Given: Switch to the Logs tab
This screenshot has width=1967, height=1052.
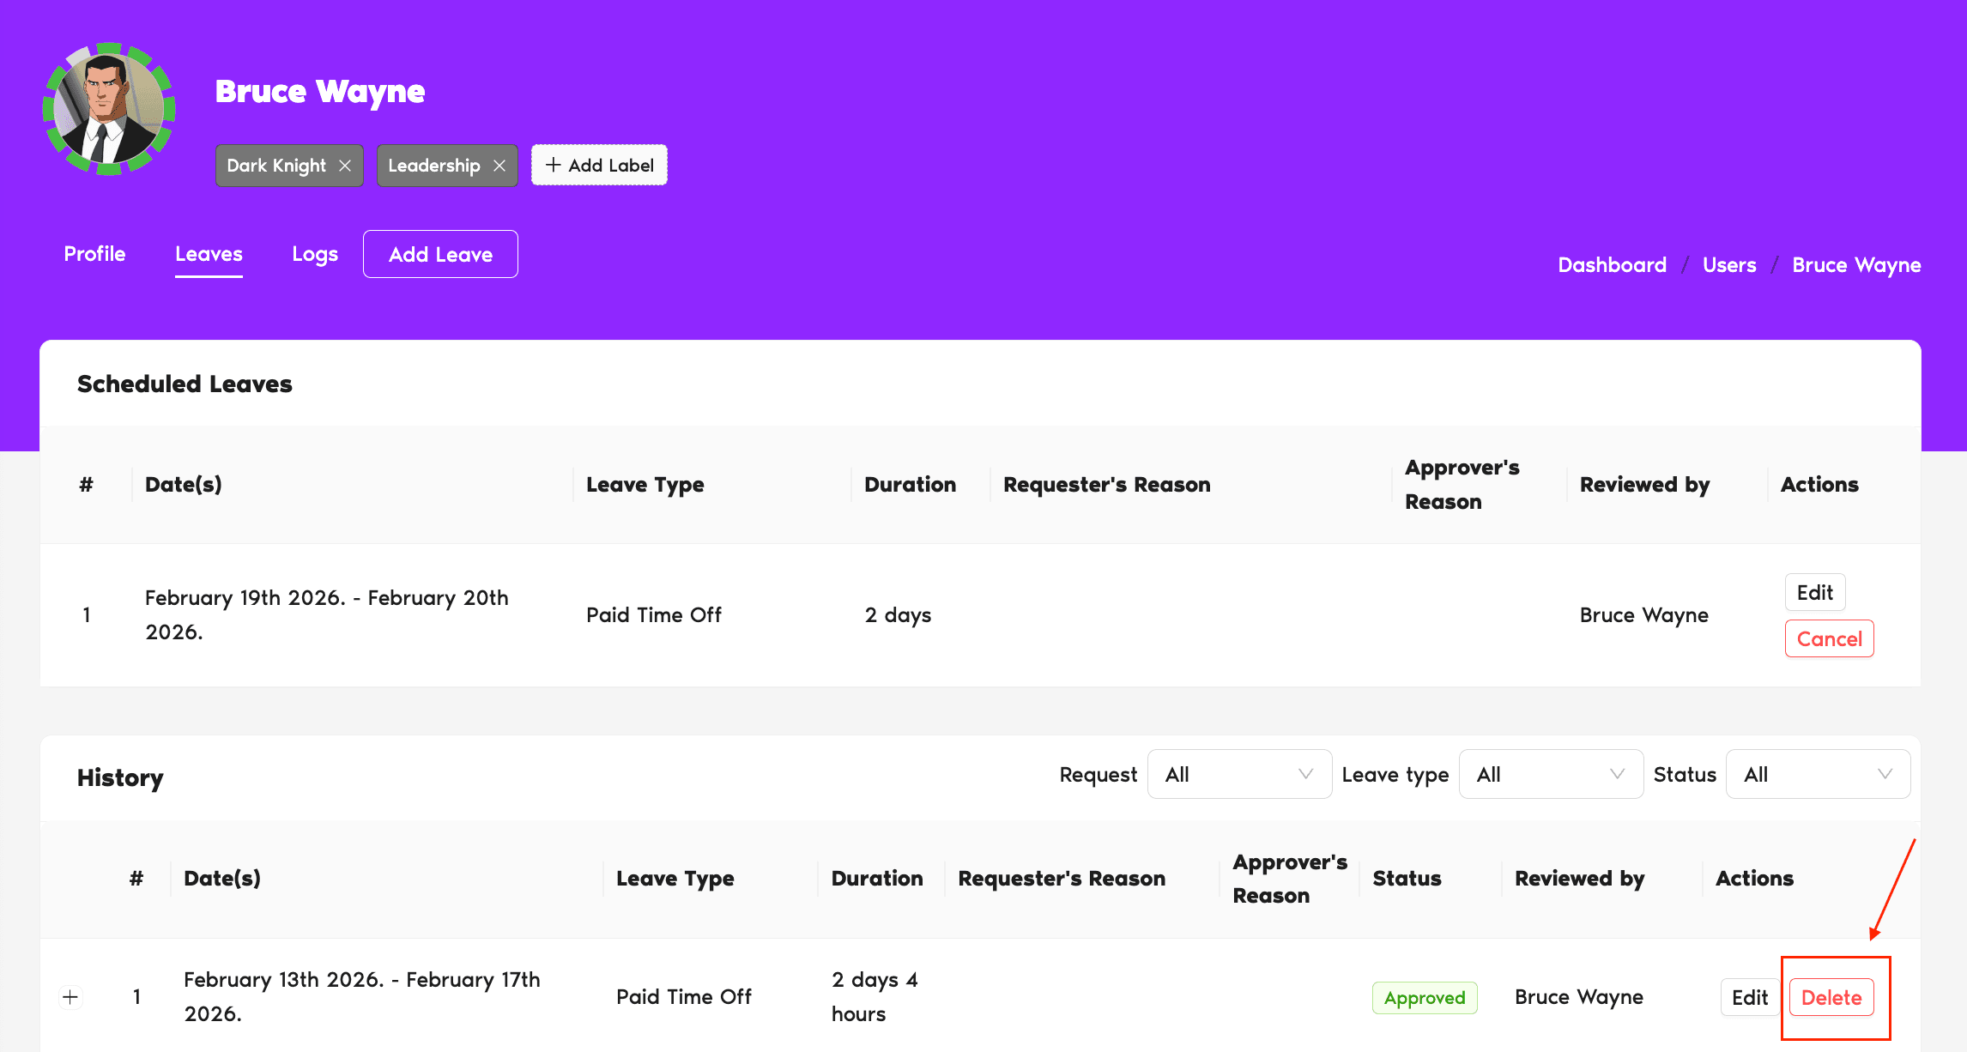Looking at the screenshot, I should [x=314, y=253].
